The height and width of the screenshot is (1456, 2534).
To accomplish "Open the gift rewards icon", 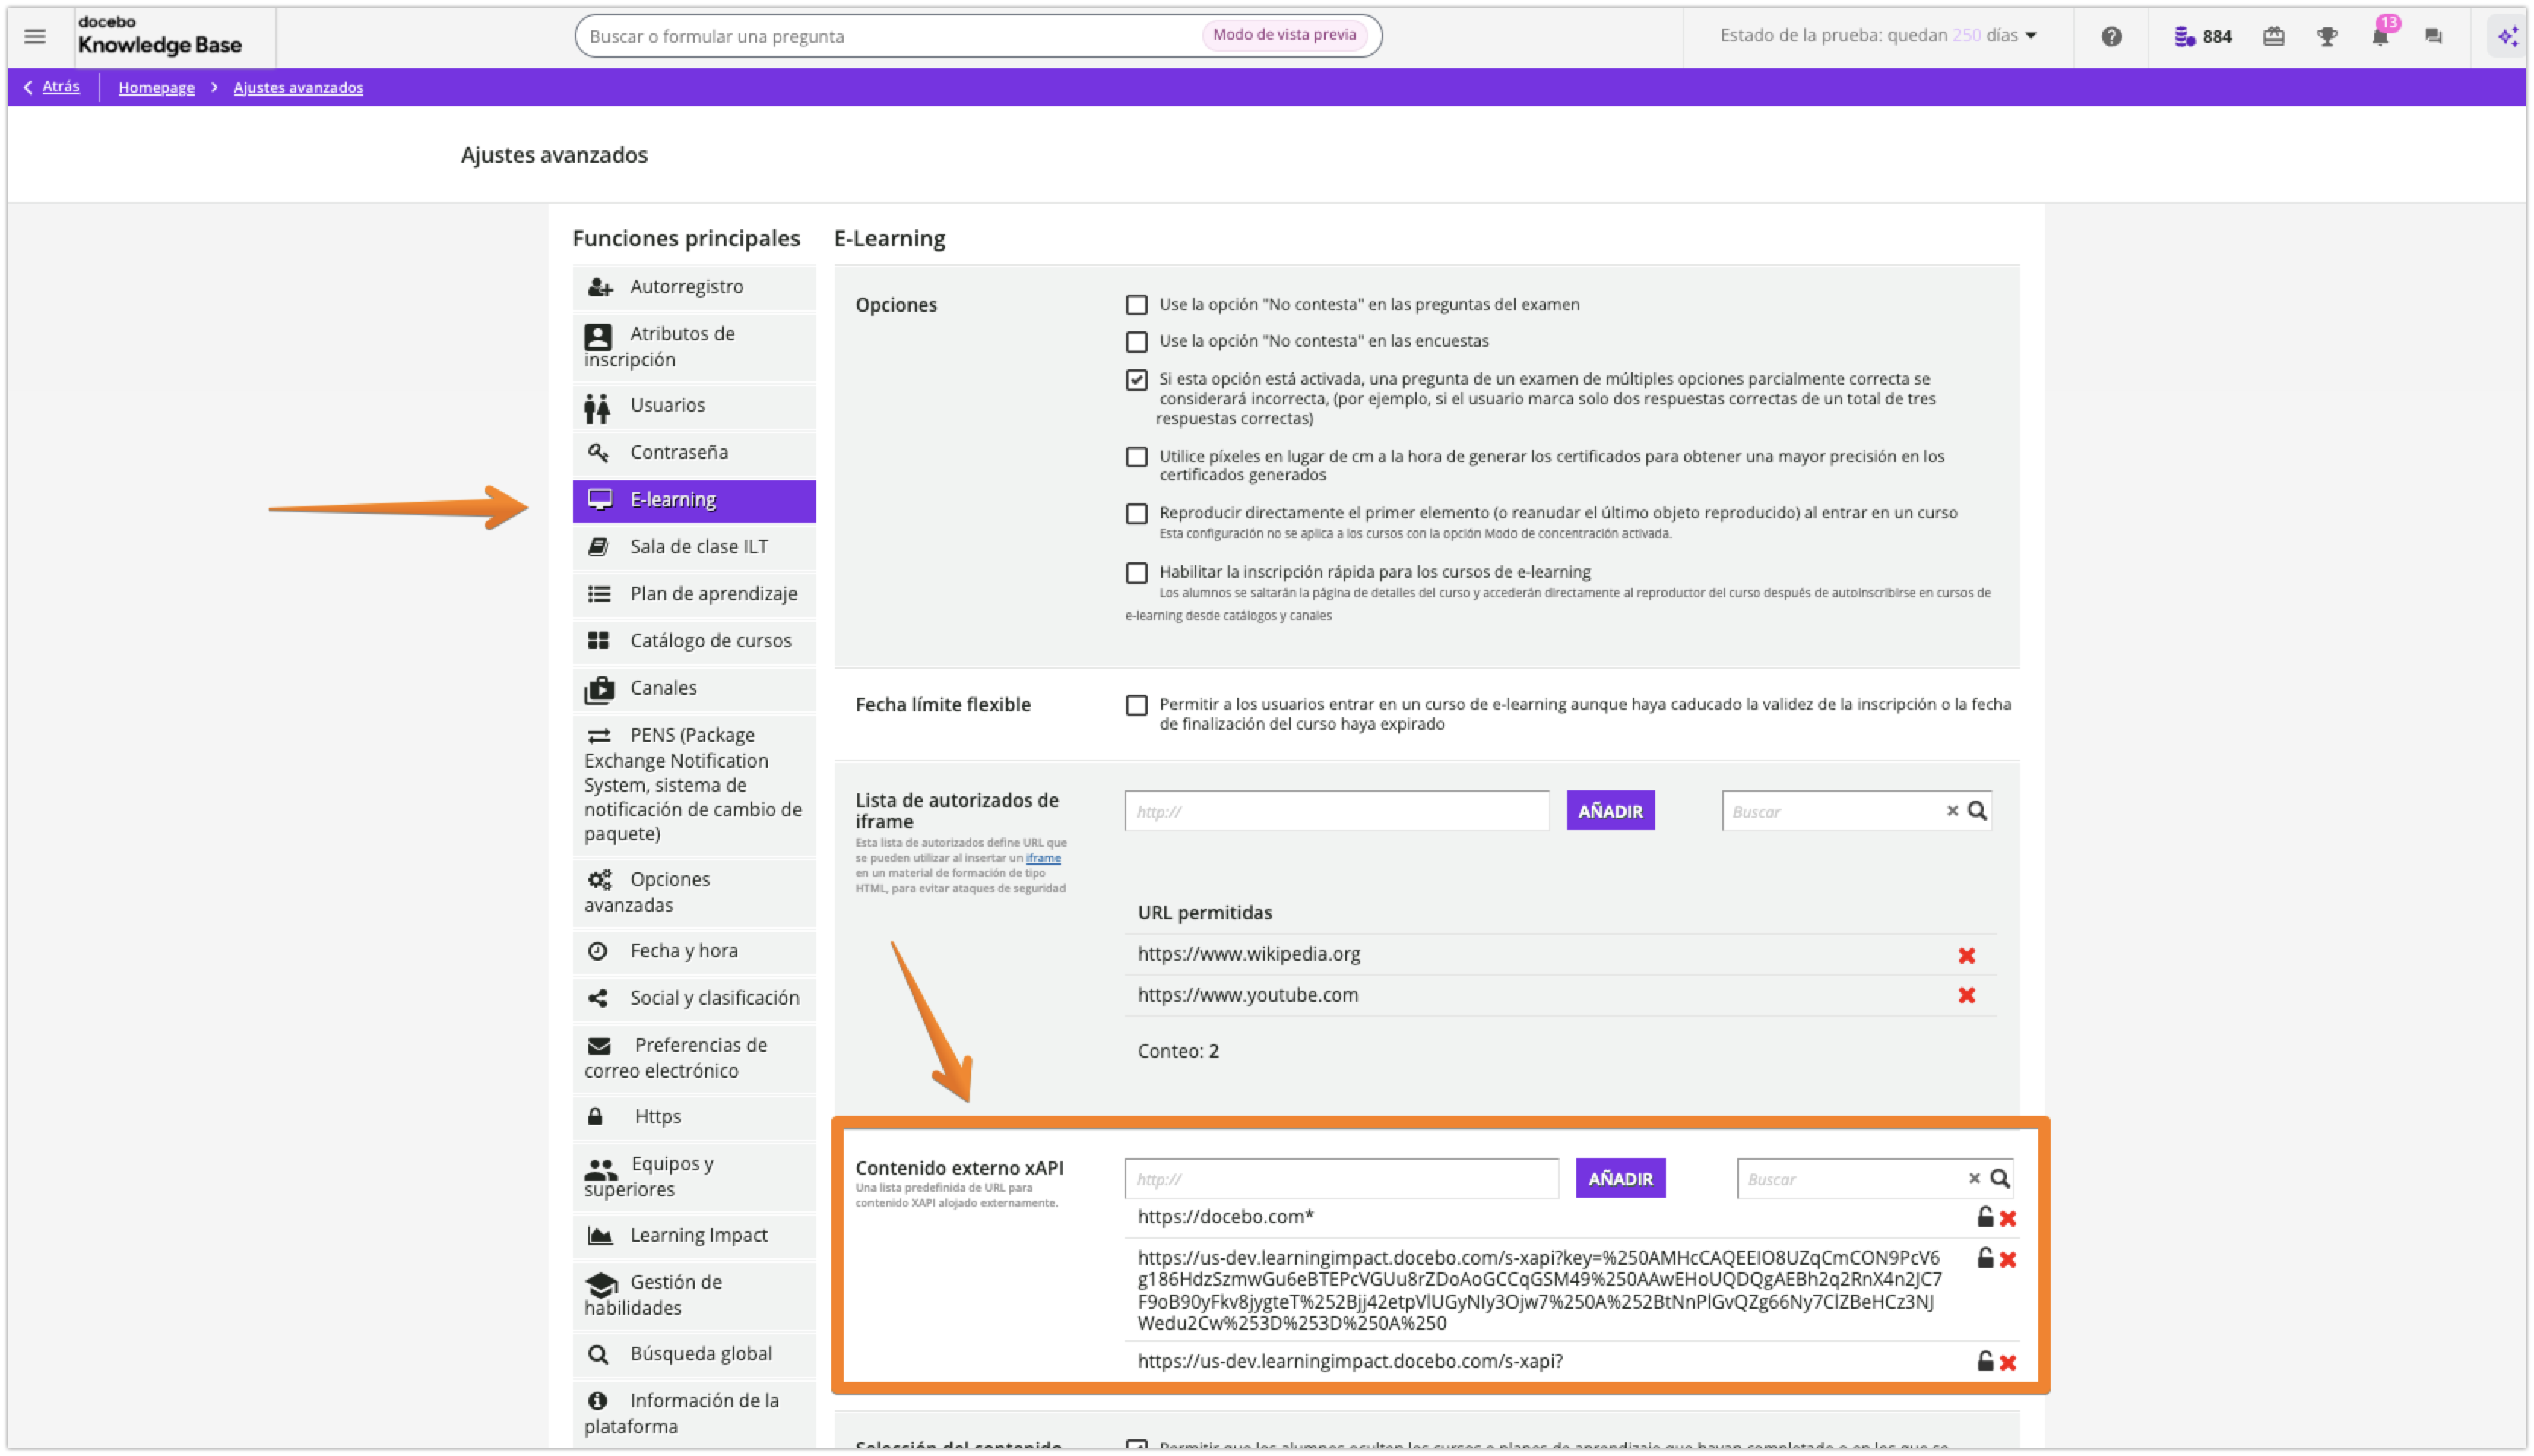I will [2273, 37].
